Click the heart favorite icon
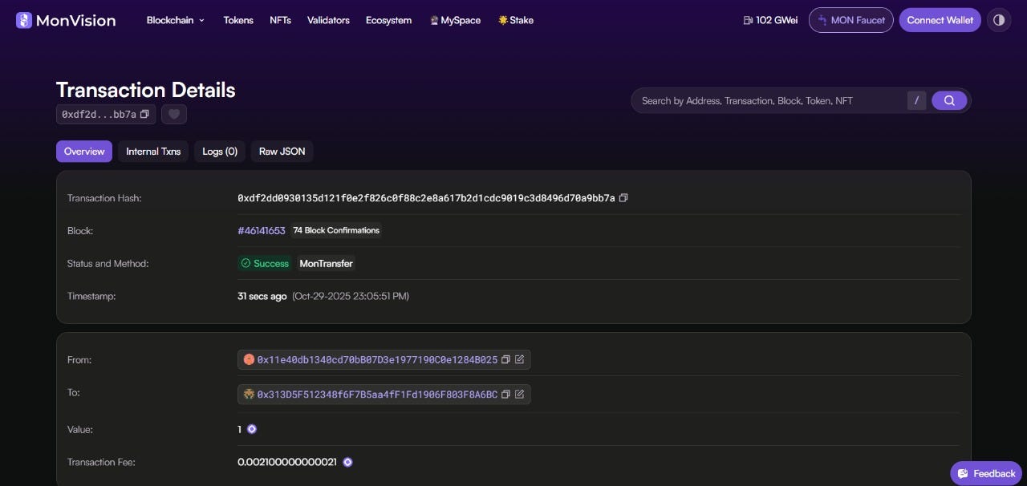The height and width of the screenshot is (486, 1027). 174,115
